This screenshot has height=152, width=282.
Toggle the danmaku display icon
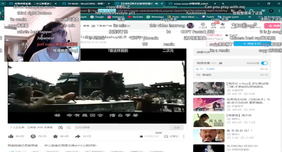coord(61,128)
